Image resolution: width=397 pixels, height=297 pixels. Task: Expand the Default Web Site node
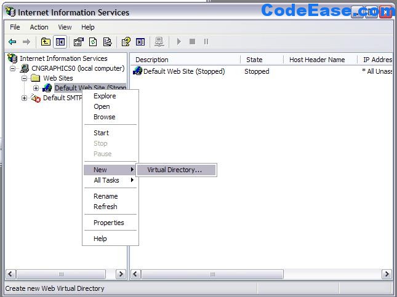coord(36,88)
